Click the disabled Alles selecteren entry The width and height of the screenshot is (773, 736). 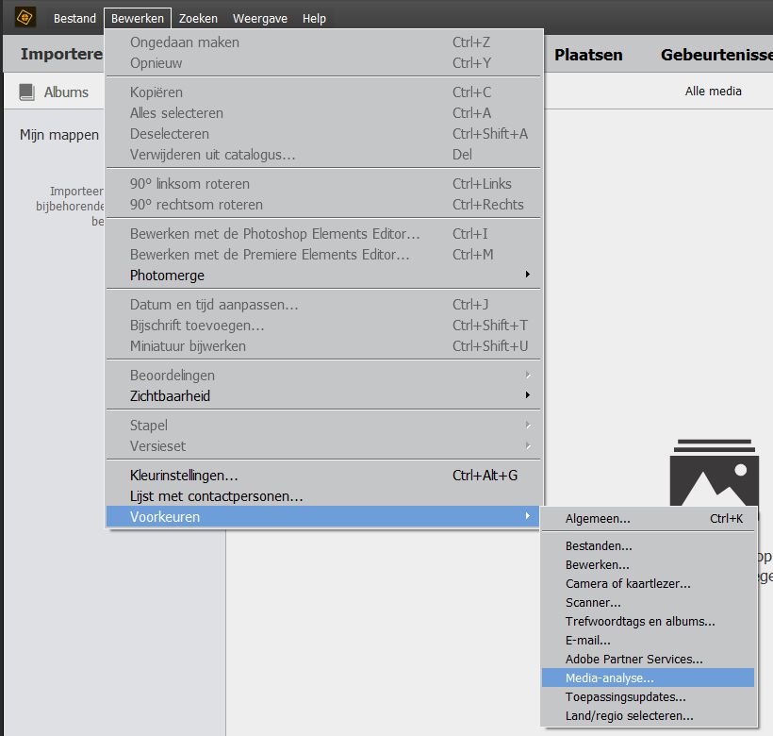[x=323, y=113]
